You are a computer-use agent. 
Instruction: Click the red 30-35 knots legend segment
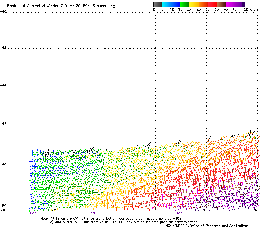tap(212, 4)
